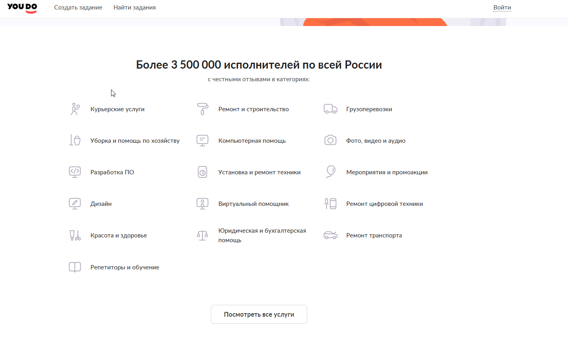Image resolution: width=568 pixels, height=351 pixels.
Task: Click the pencil monitor design icon
Action: coord(75,204)
